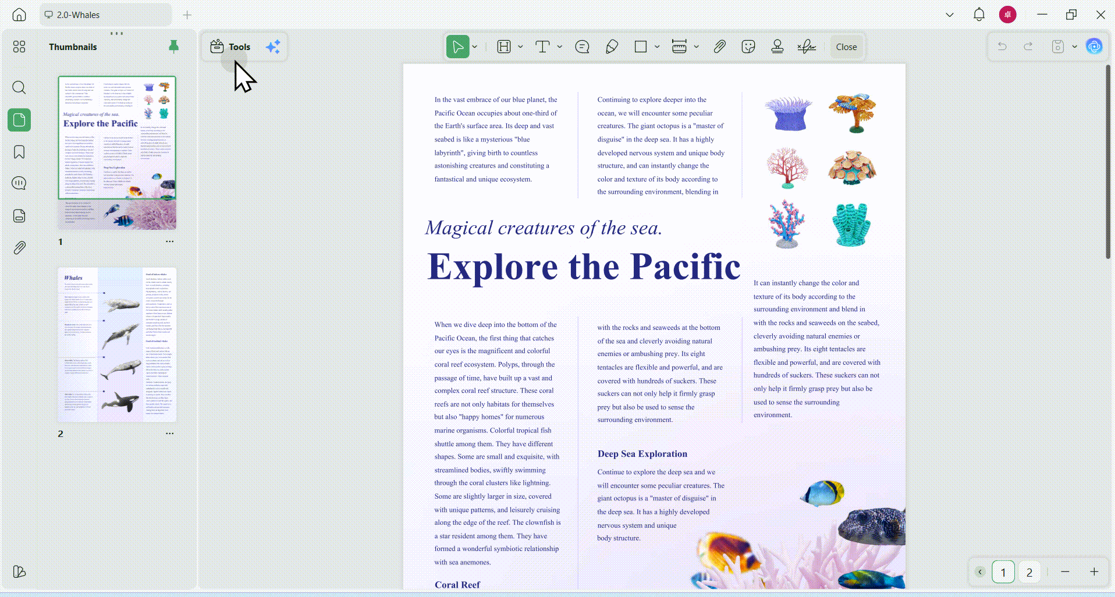1115x597 pixels.
Task: Open the tab list chevron dropdown
Action: click(x=950, y=15)
